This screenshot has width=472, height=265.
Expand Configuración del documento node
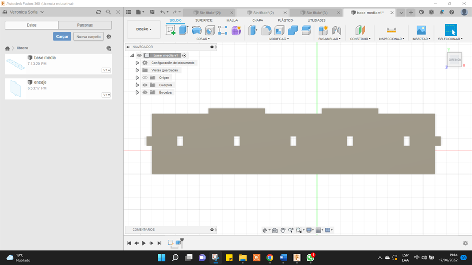click(x=137, y=63)
